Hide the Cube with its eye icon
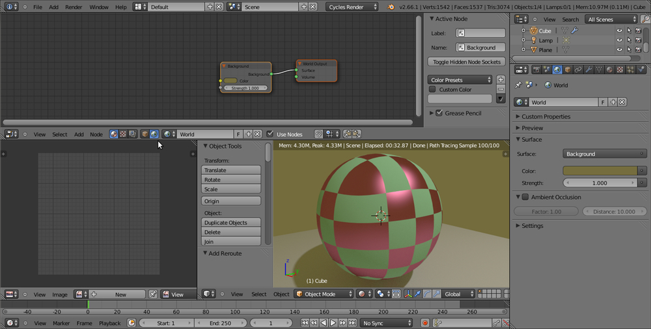 [x=619, y=31]
